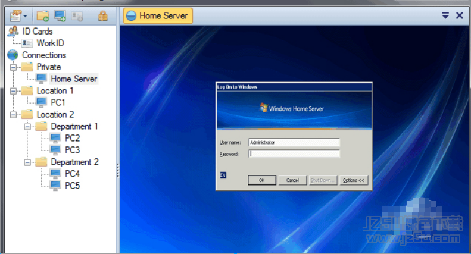
Task: Click the Department 2 folder icon
Action: click(x=41, y=162)
